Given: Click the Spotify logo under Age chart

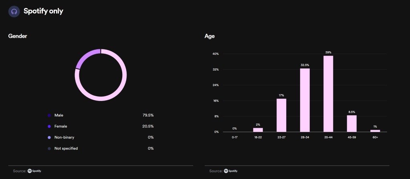Looking at the screenshot, I should click(x=231, y=171).
